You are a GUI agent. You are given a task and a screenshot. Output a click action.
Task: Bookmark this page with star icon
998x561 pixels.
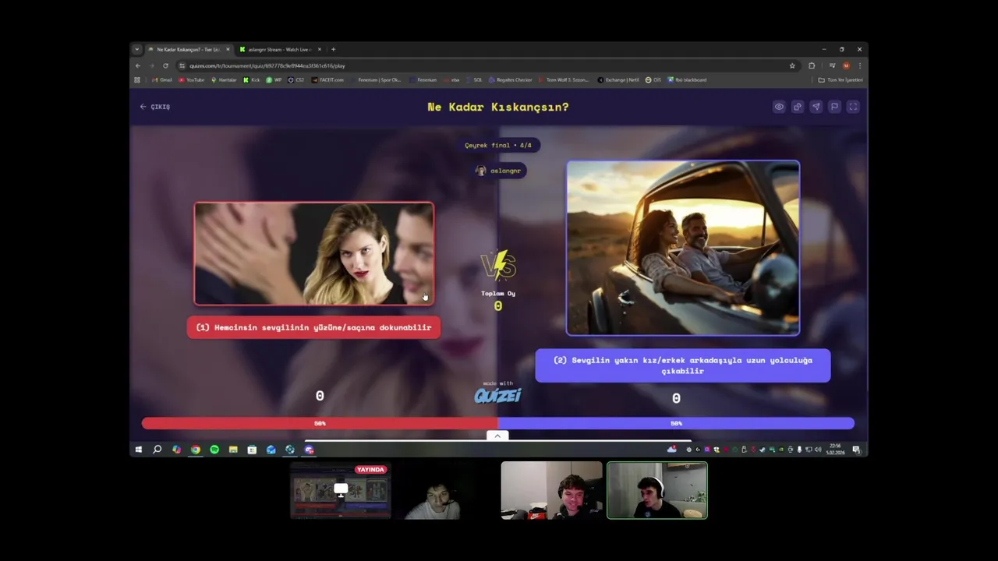[792, 65]
